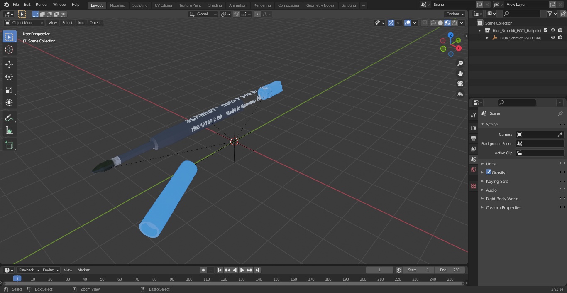The image size is (567, 293).
Task: Open the View Layer properties tab
Action: click(x=473, y=149)
